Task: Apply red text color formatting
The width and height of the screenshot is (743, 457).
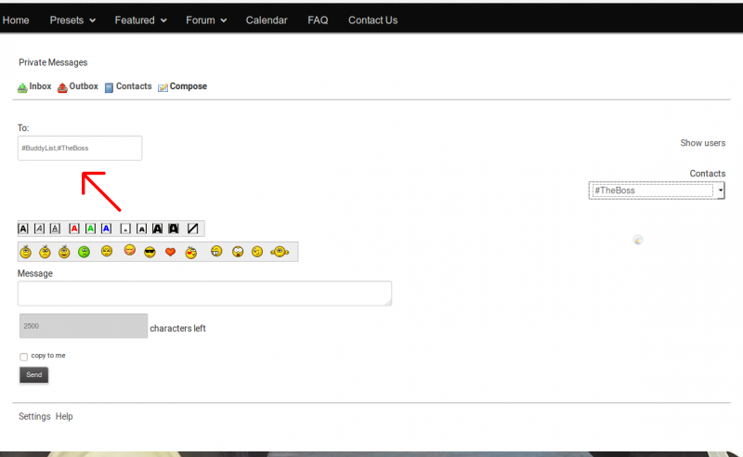Action: (74, 228)
